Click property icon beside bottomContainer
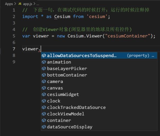 click(44, 75)
